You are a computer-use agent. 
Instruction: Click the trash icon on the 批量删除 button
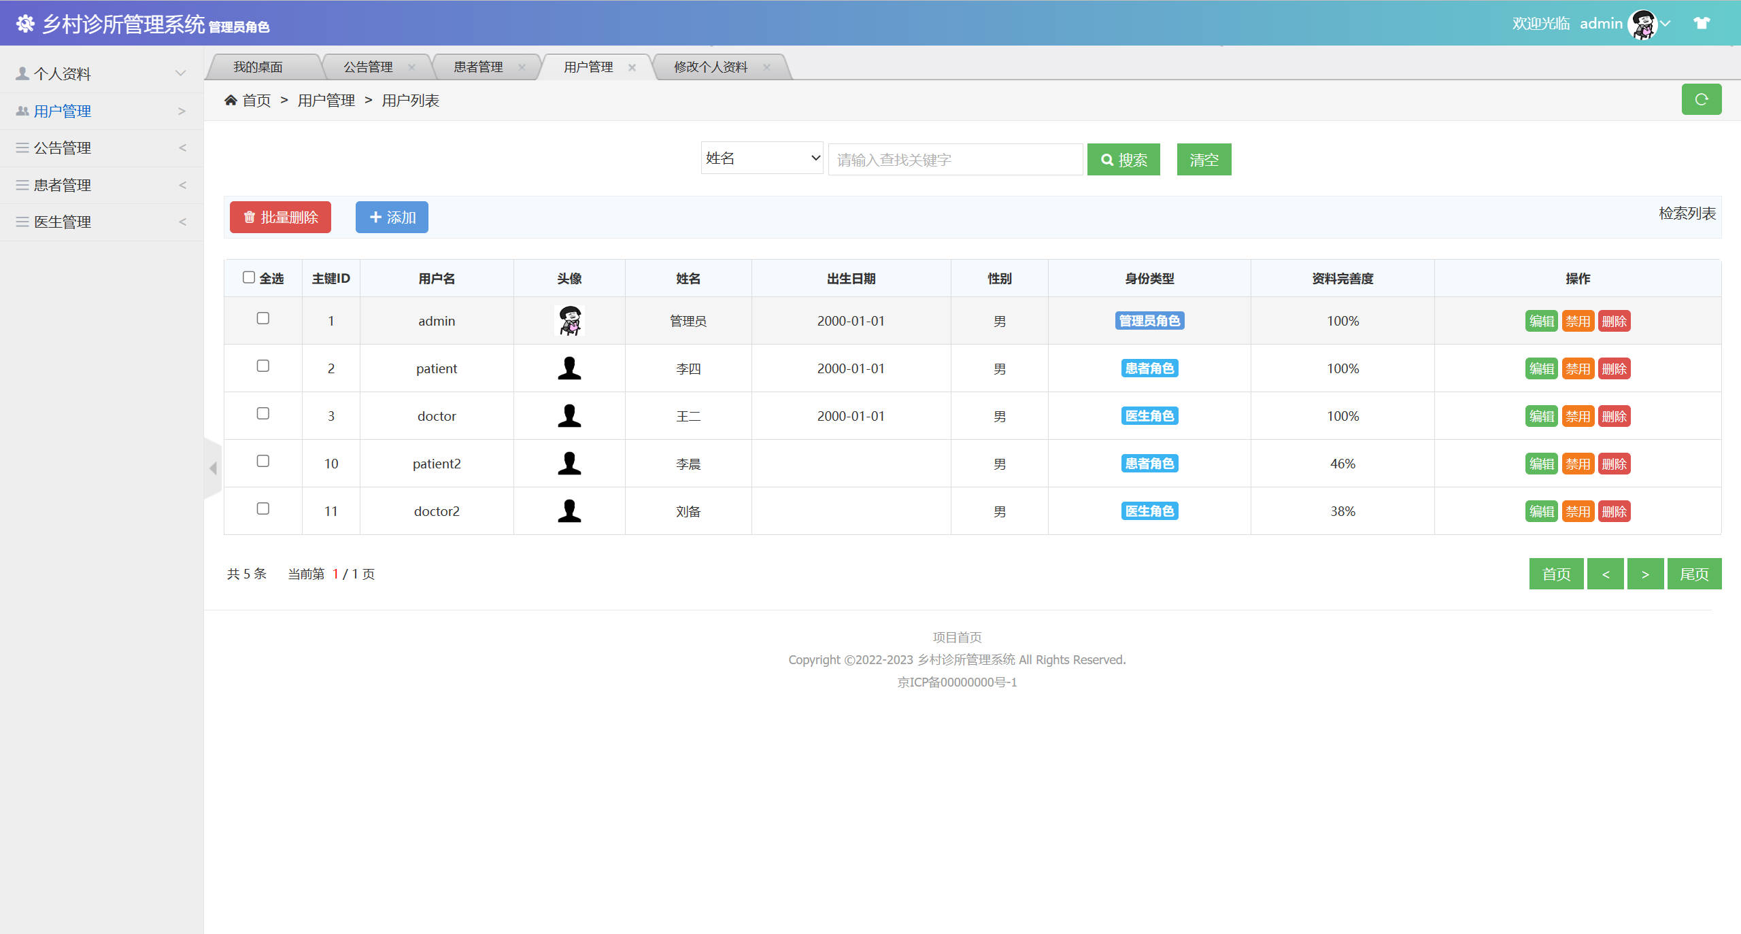click(249, 218)
